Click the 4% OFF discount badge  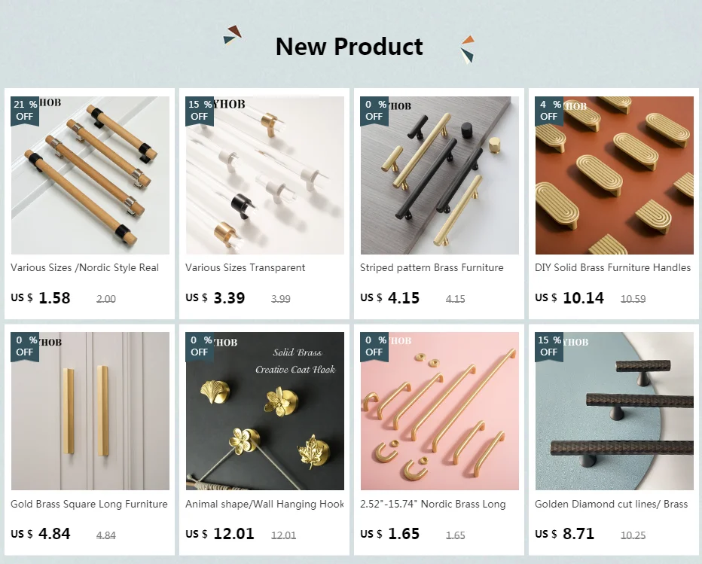click(x=549, y=111)
